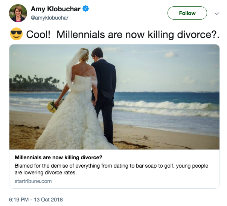This screenshot has height=206, width=227.
Task: Click the bridal bouquet in the photo
Action: pos(52,107)
